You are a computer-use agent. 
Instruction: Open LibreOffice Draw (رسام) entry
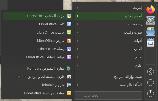coord(38,49)
